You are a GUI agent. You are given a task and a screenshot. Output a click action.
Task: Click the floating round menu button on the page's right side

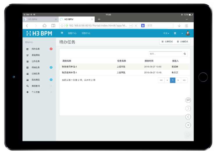pyautogui.click(x=188, y=100)
